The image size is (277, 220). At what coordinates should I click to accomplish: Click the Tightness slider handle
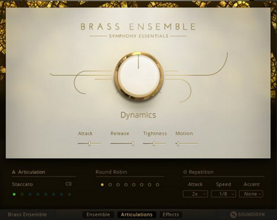(154, 144)
